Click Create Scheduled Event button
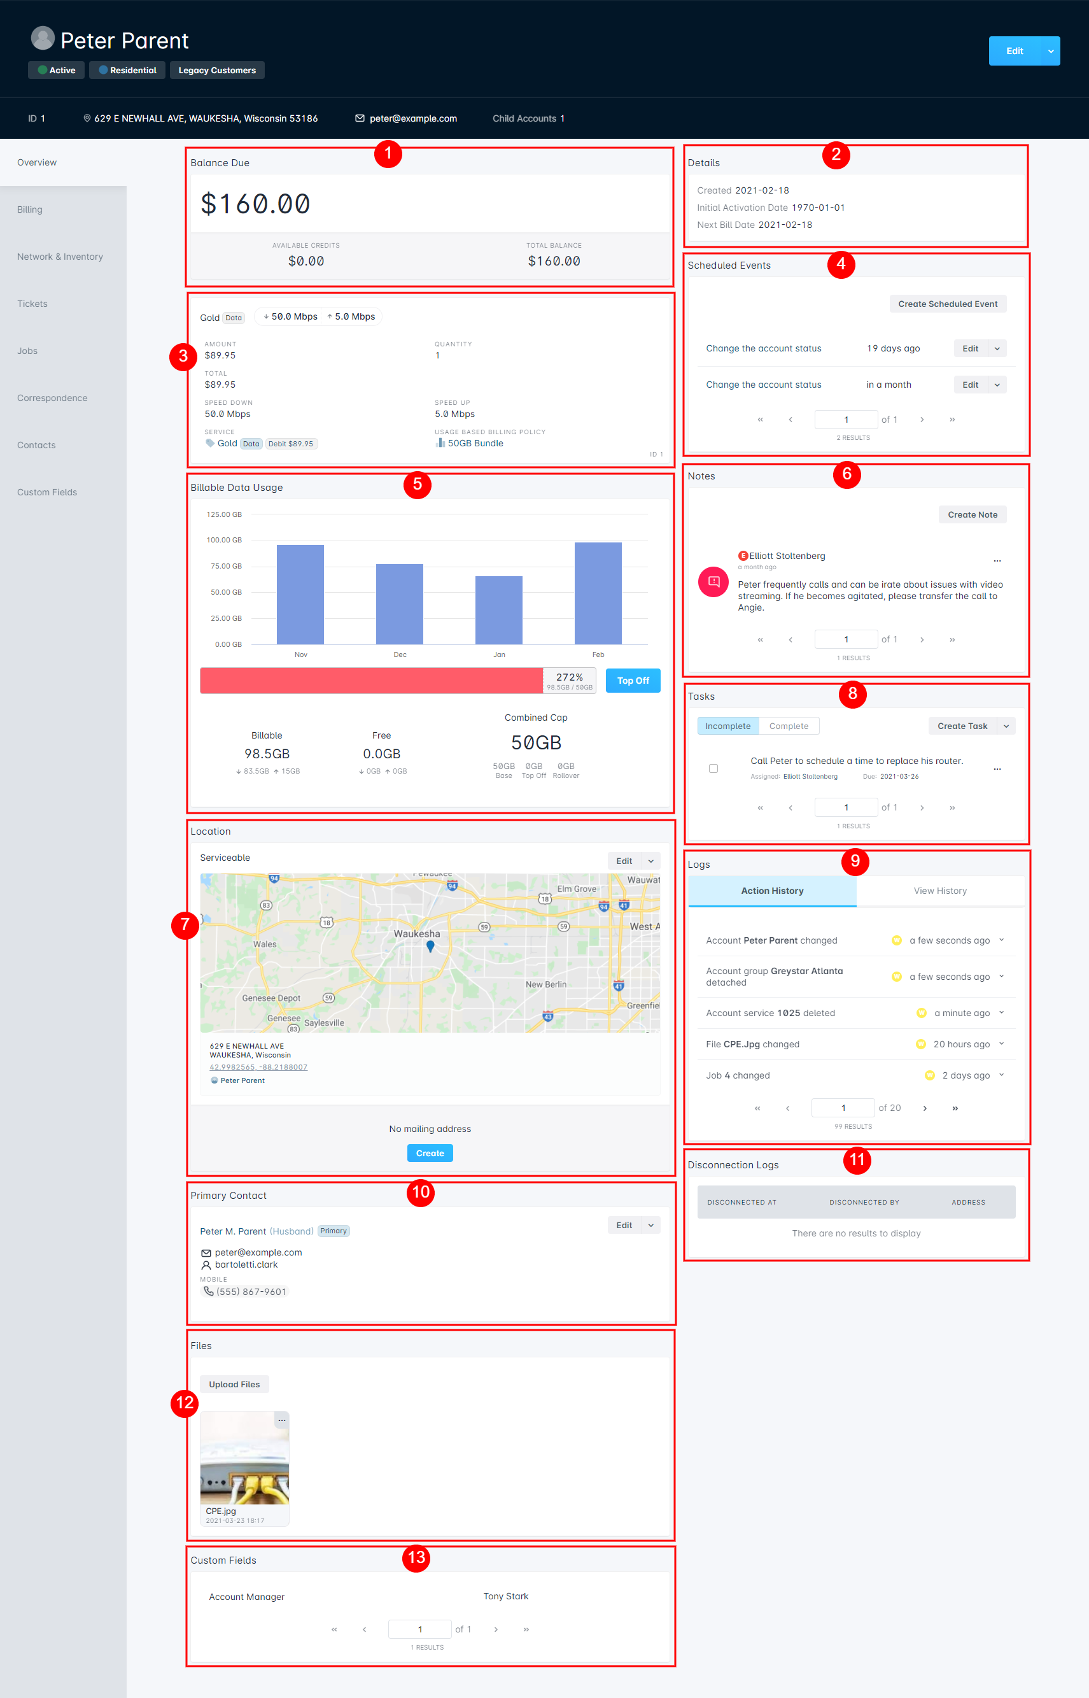 (x=948, y=304)
